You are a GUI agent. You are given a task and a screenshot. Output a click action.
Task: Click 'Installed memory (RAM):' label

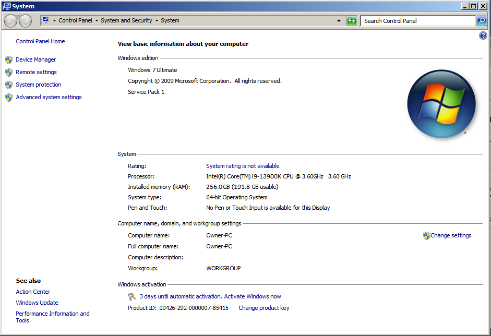coord(159,187)
